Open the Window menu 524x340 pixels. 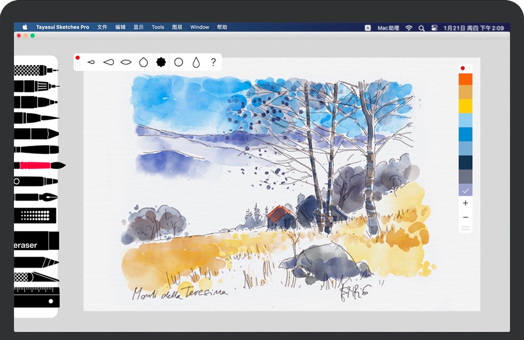point(199,27)
